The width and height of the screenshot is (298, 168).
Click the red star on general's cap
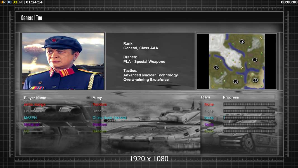point(54,40)
